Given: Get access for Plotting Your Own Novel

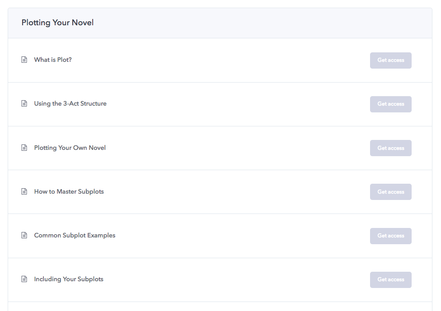Looking at the screenshot, I should [x=391, y=148].
